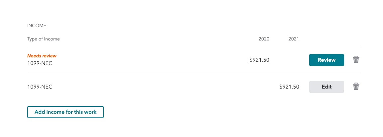Select the 1099-NEC text under Needs review

coord(40,63)
